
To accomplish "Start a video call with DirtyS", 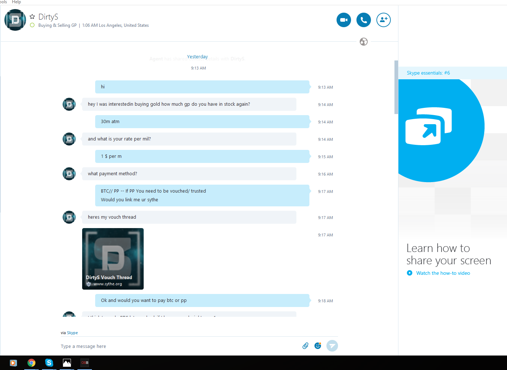I will [344, 20].
